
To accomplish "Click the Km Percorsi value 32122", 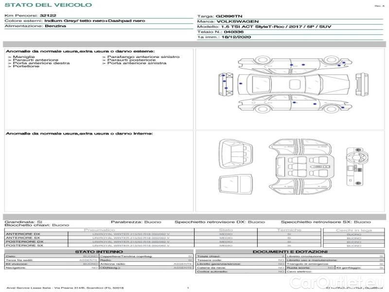I will pyautogui.click(x=48, y=16).
